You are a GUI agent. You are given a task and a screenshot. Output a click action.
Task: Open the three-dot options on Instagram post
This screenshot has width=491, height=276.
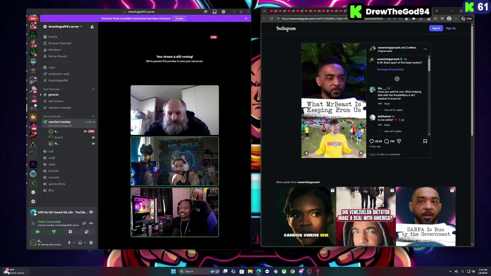[425, 49]
